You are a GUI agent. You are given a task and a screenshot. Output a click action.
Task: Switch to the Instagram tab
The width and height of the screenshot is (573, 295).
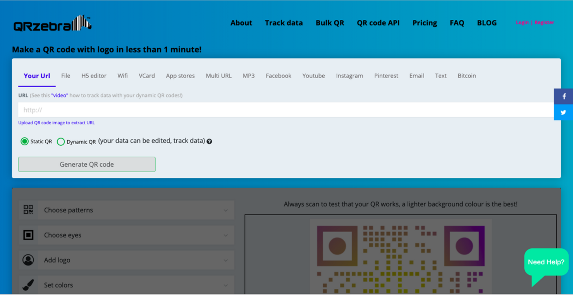click(349, 76)
